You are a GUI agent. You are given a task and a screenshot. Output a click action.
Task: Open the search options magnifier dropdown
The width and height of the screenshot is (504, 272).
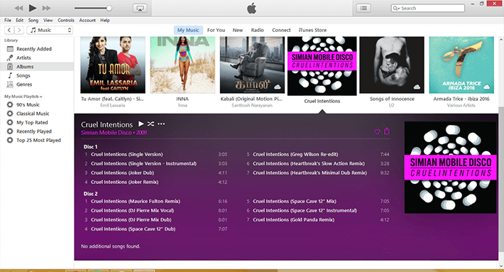396,9
